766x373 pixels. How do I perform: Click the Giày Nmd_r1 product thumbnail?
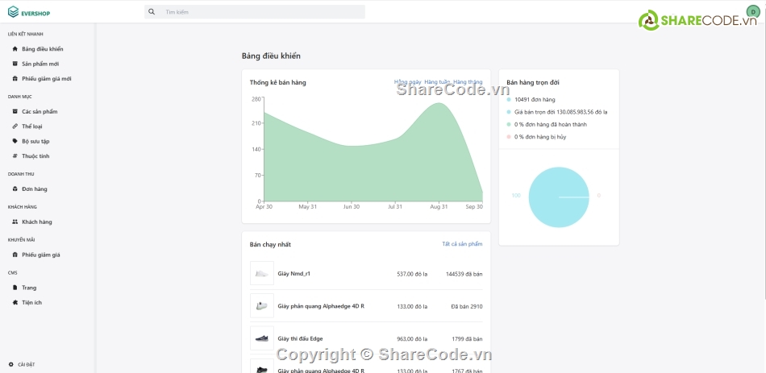point(262,273)
